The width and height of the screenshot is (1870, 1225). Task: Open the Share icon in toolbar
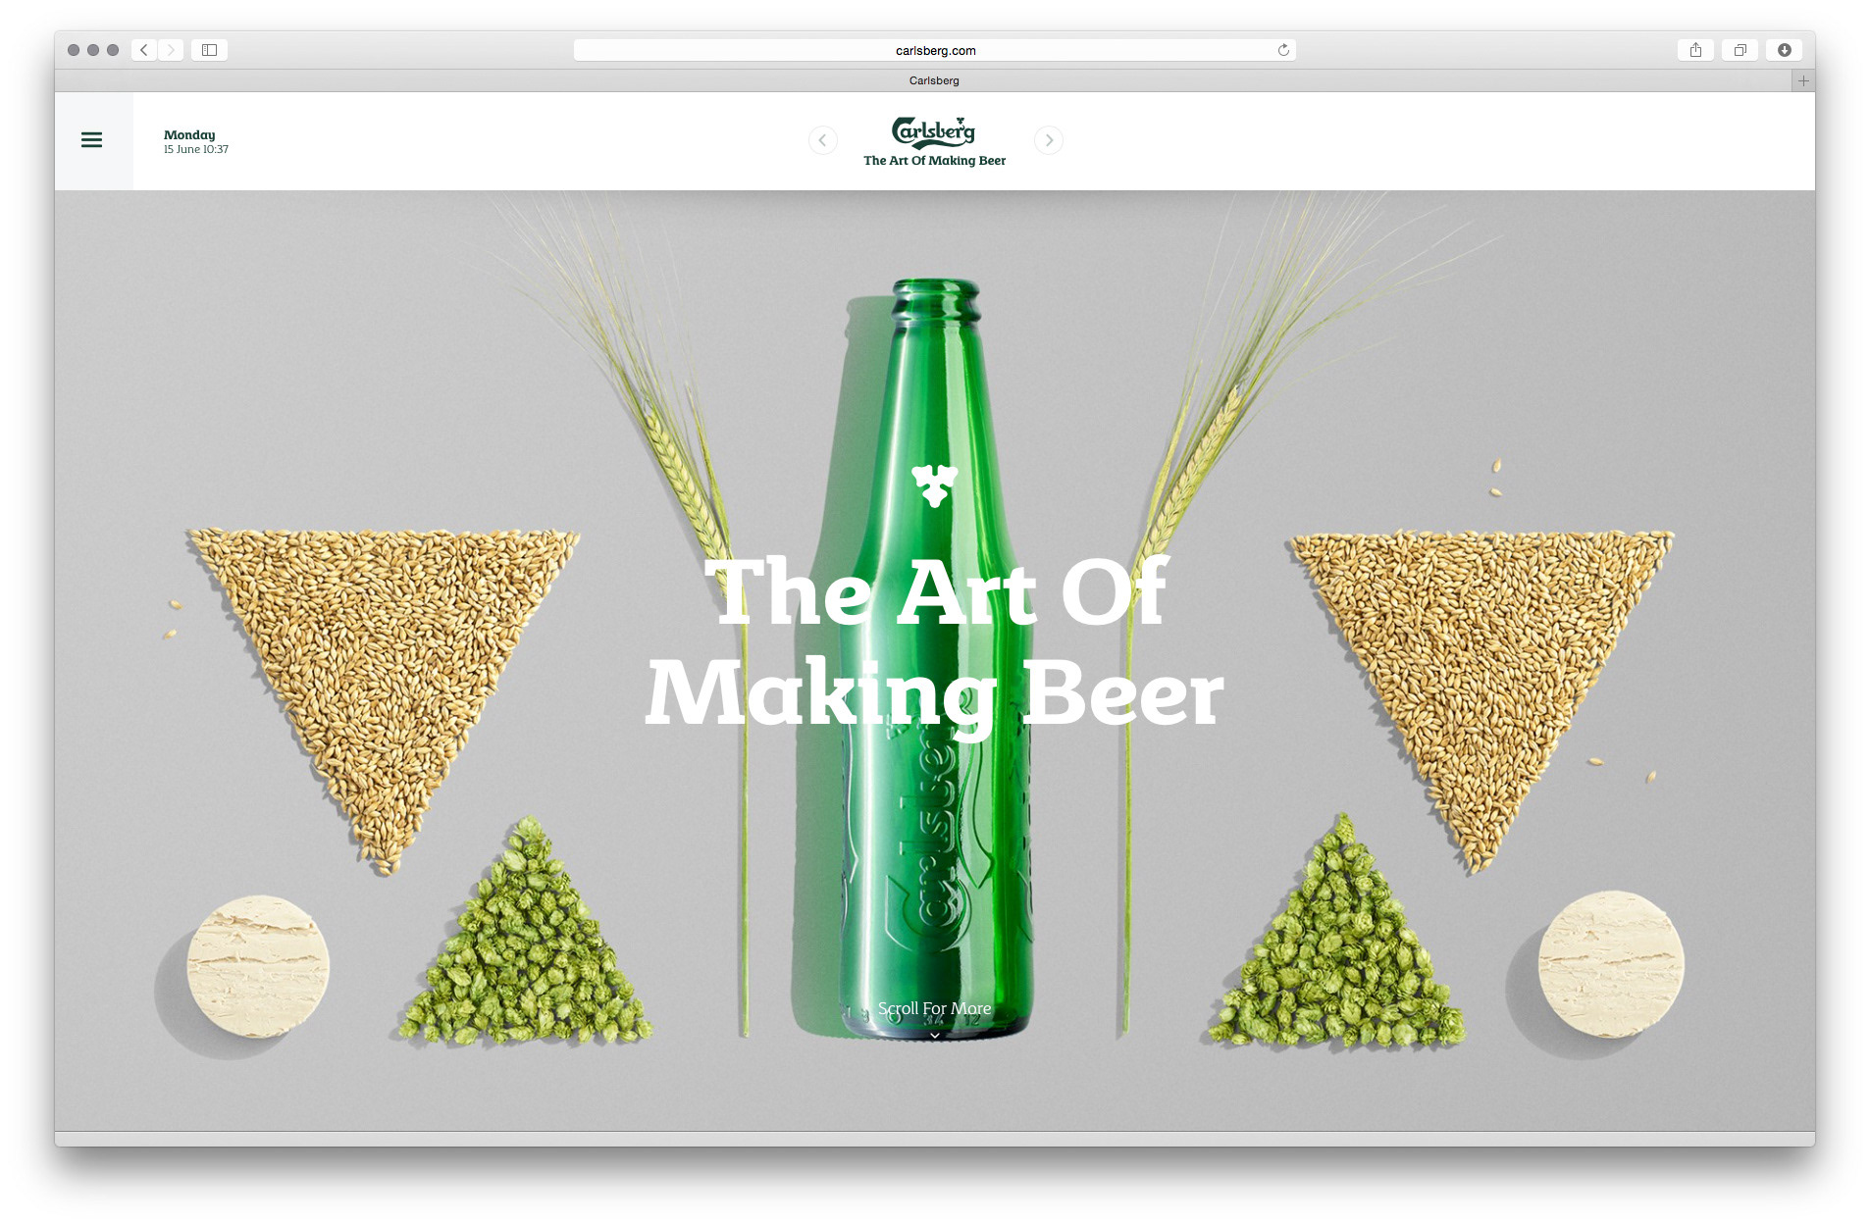pos(1695,50)
